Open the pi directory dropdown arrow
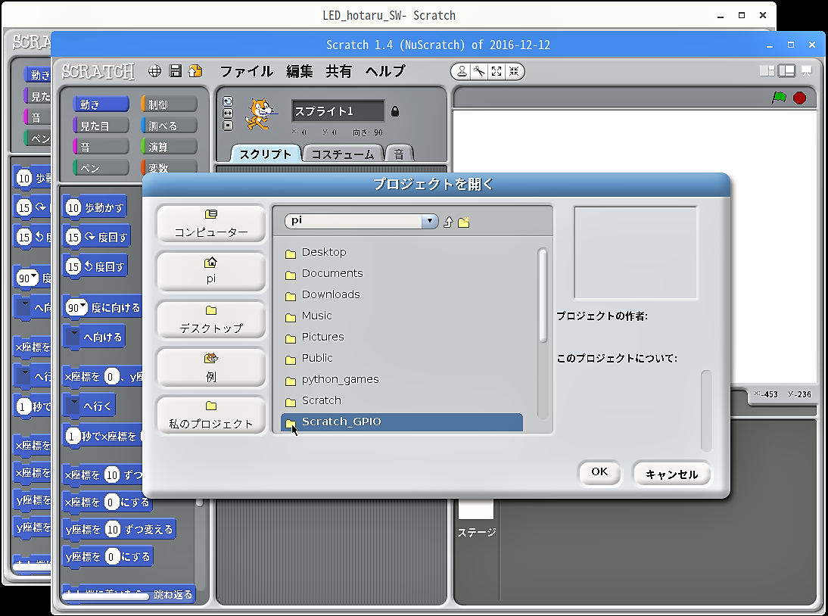 pyautogui.click(x=429, y=221)
